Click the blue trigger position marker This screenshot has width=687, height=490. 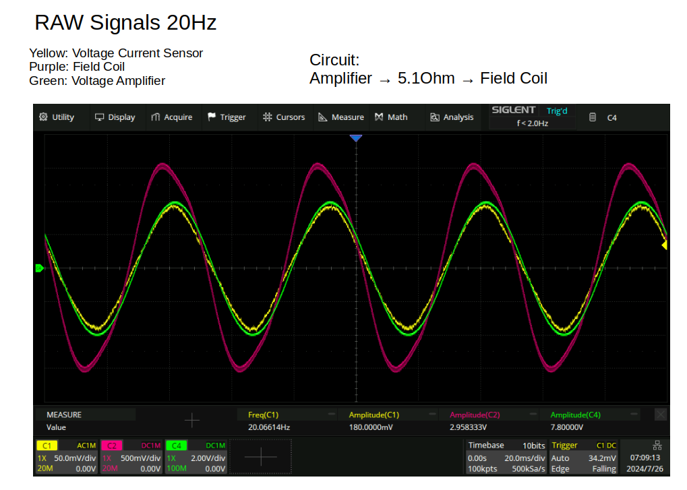[x=356, y=138]
